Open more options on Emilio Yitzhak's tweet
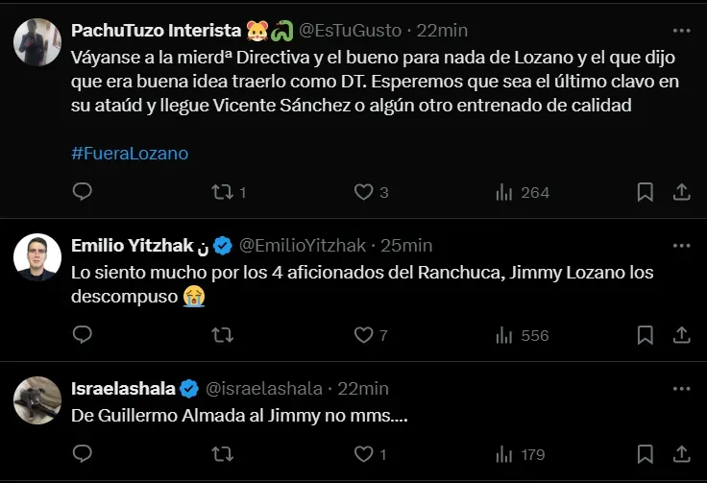 click(x=681, y=246)
